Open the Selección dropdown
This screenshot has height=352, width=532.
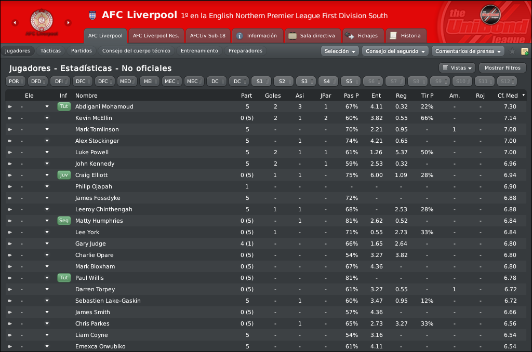pos(340,51)
